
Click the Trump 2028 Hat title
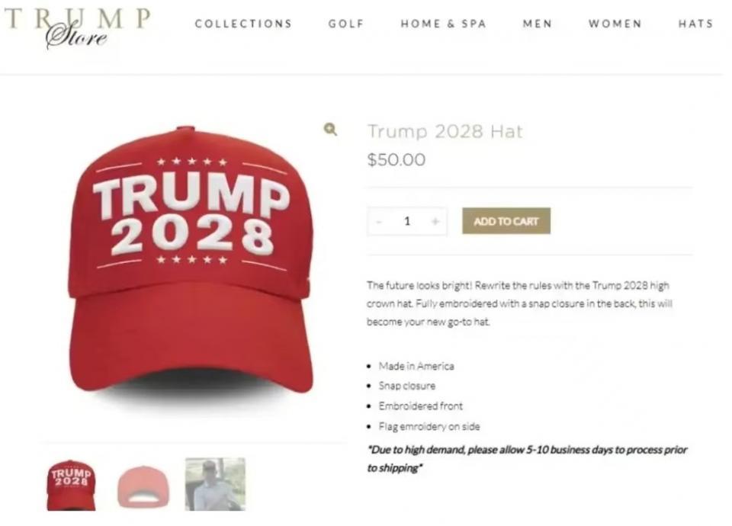[445, 132]
